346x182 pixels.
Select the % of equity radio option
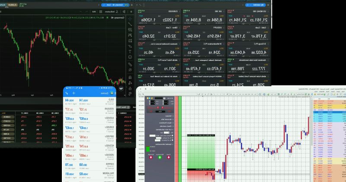pyautogui.click(x=172, y=138)
